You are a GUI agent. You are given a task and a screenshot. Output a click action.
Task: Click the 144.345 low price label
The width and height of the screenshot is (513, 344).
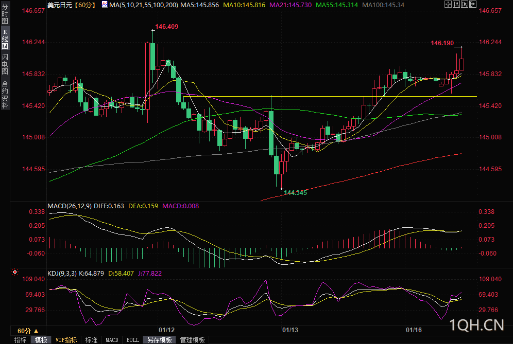coord(296,193)
